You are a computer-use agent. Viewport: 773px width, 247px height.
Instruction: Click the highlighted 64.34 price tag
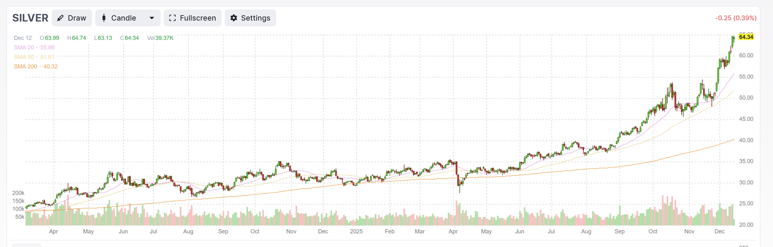746,37
